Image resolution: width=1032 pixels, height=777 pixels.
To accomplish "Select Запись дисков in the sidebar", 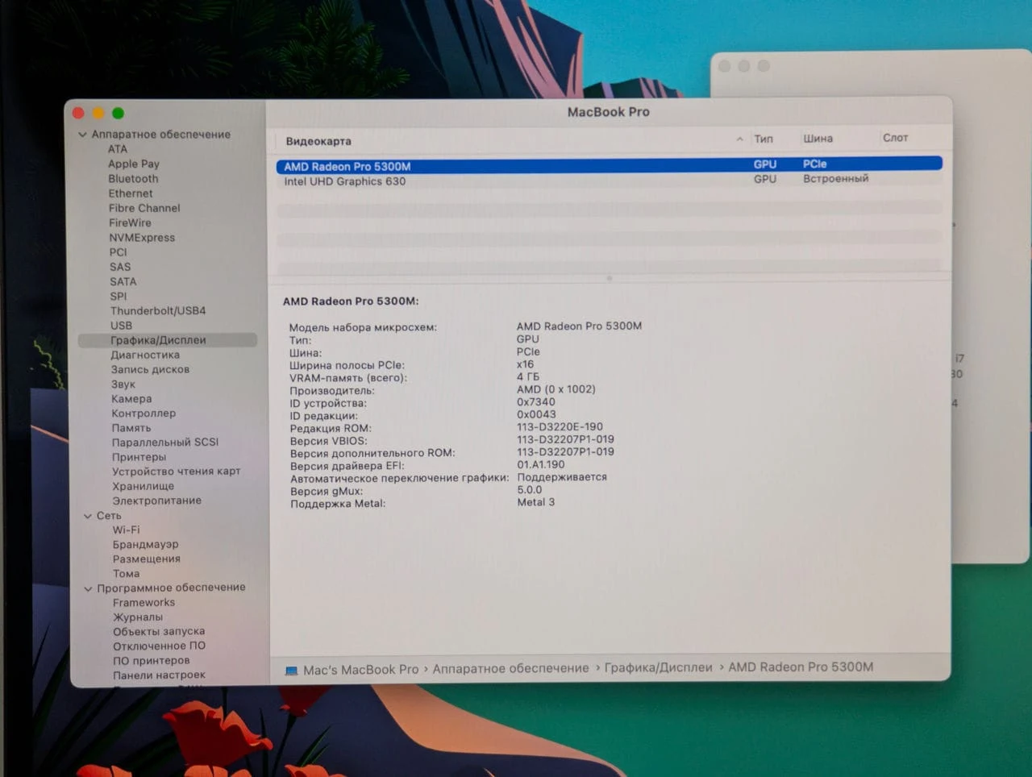I will click(x=150, y=370).
